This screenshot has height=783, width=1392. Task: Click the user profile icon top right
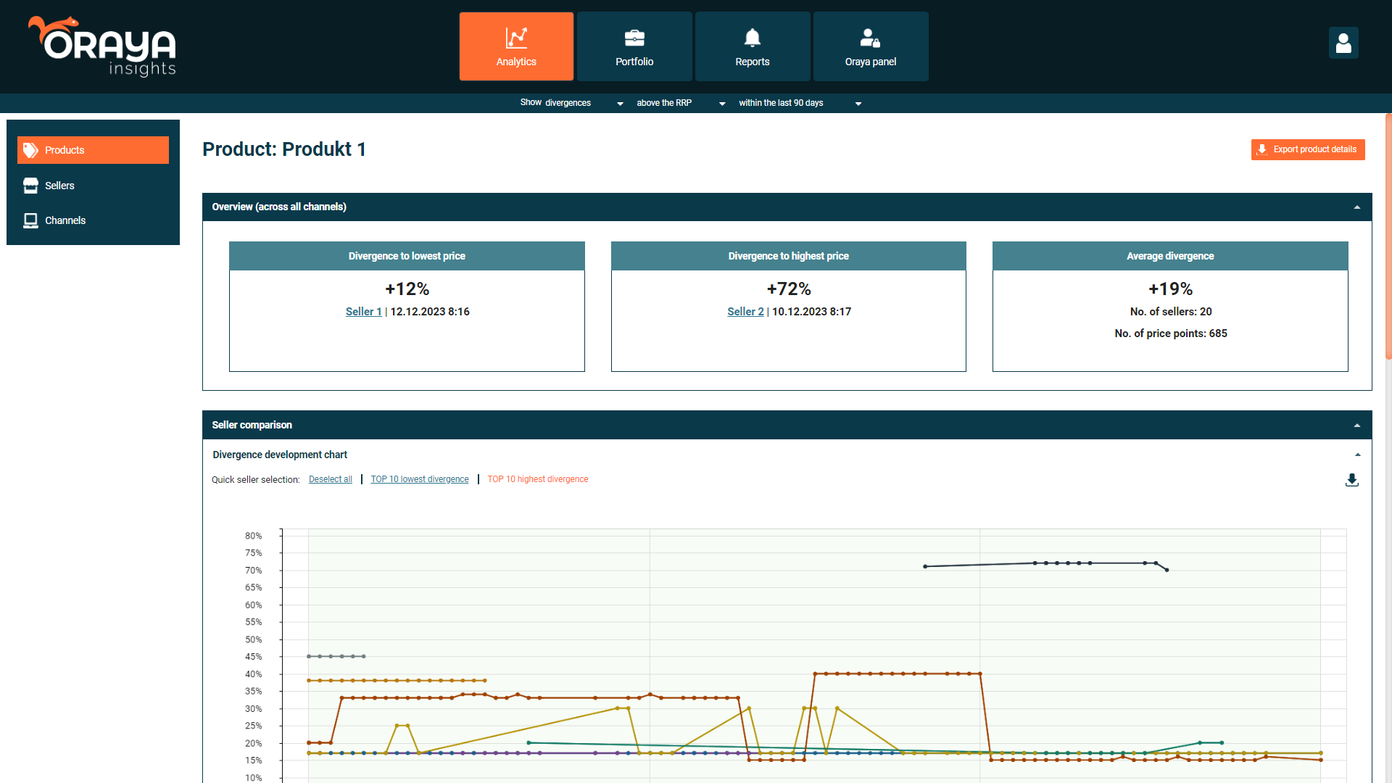pyautogui.click(x=1343, y=43)
